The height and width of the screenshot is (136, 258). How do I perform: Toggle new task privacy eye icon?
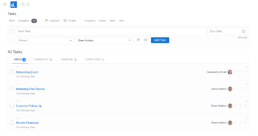145,40
